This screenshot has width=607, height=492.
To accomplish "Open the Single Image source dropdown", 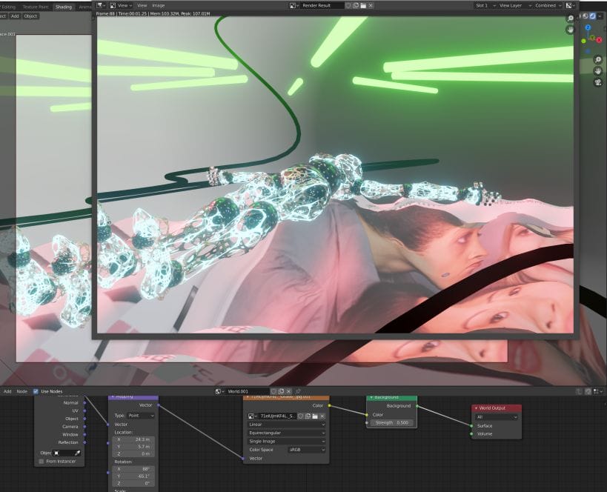I will (286, 442).
